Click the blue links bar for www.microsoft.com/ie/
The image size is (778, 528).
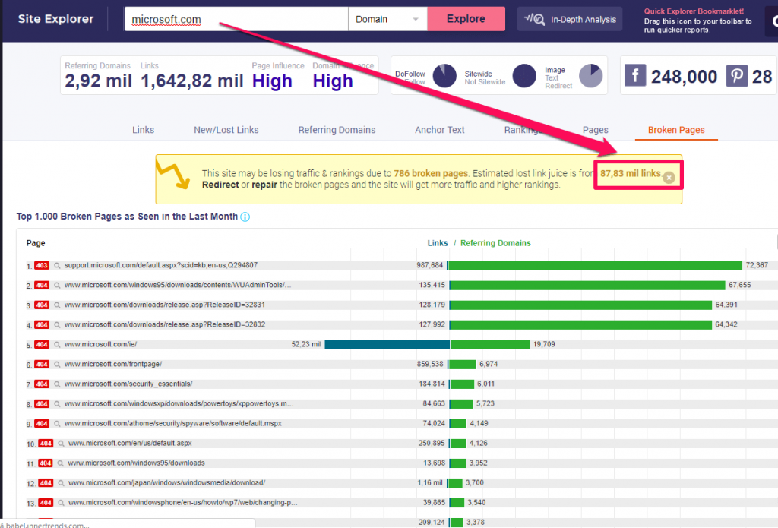pos(387,345)
